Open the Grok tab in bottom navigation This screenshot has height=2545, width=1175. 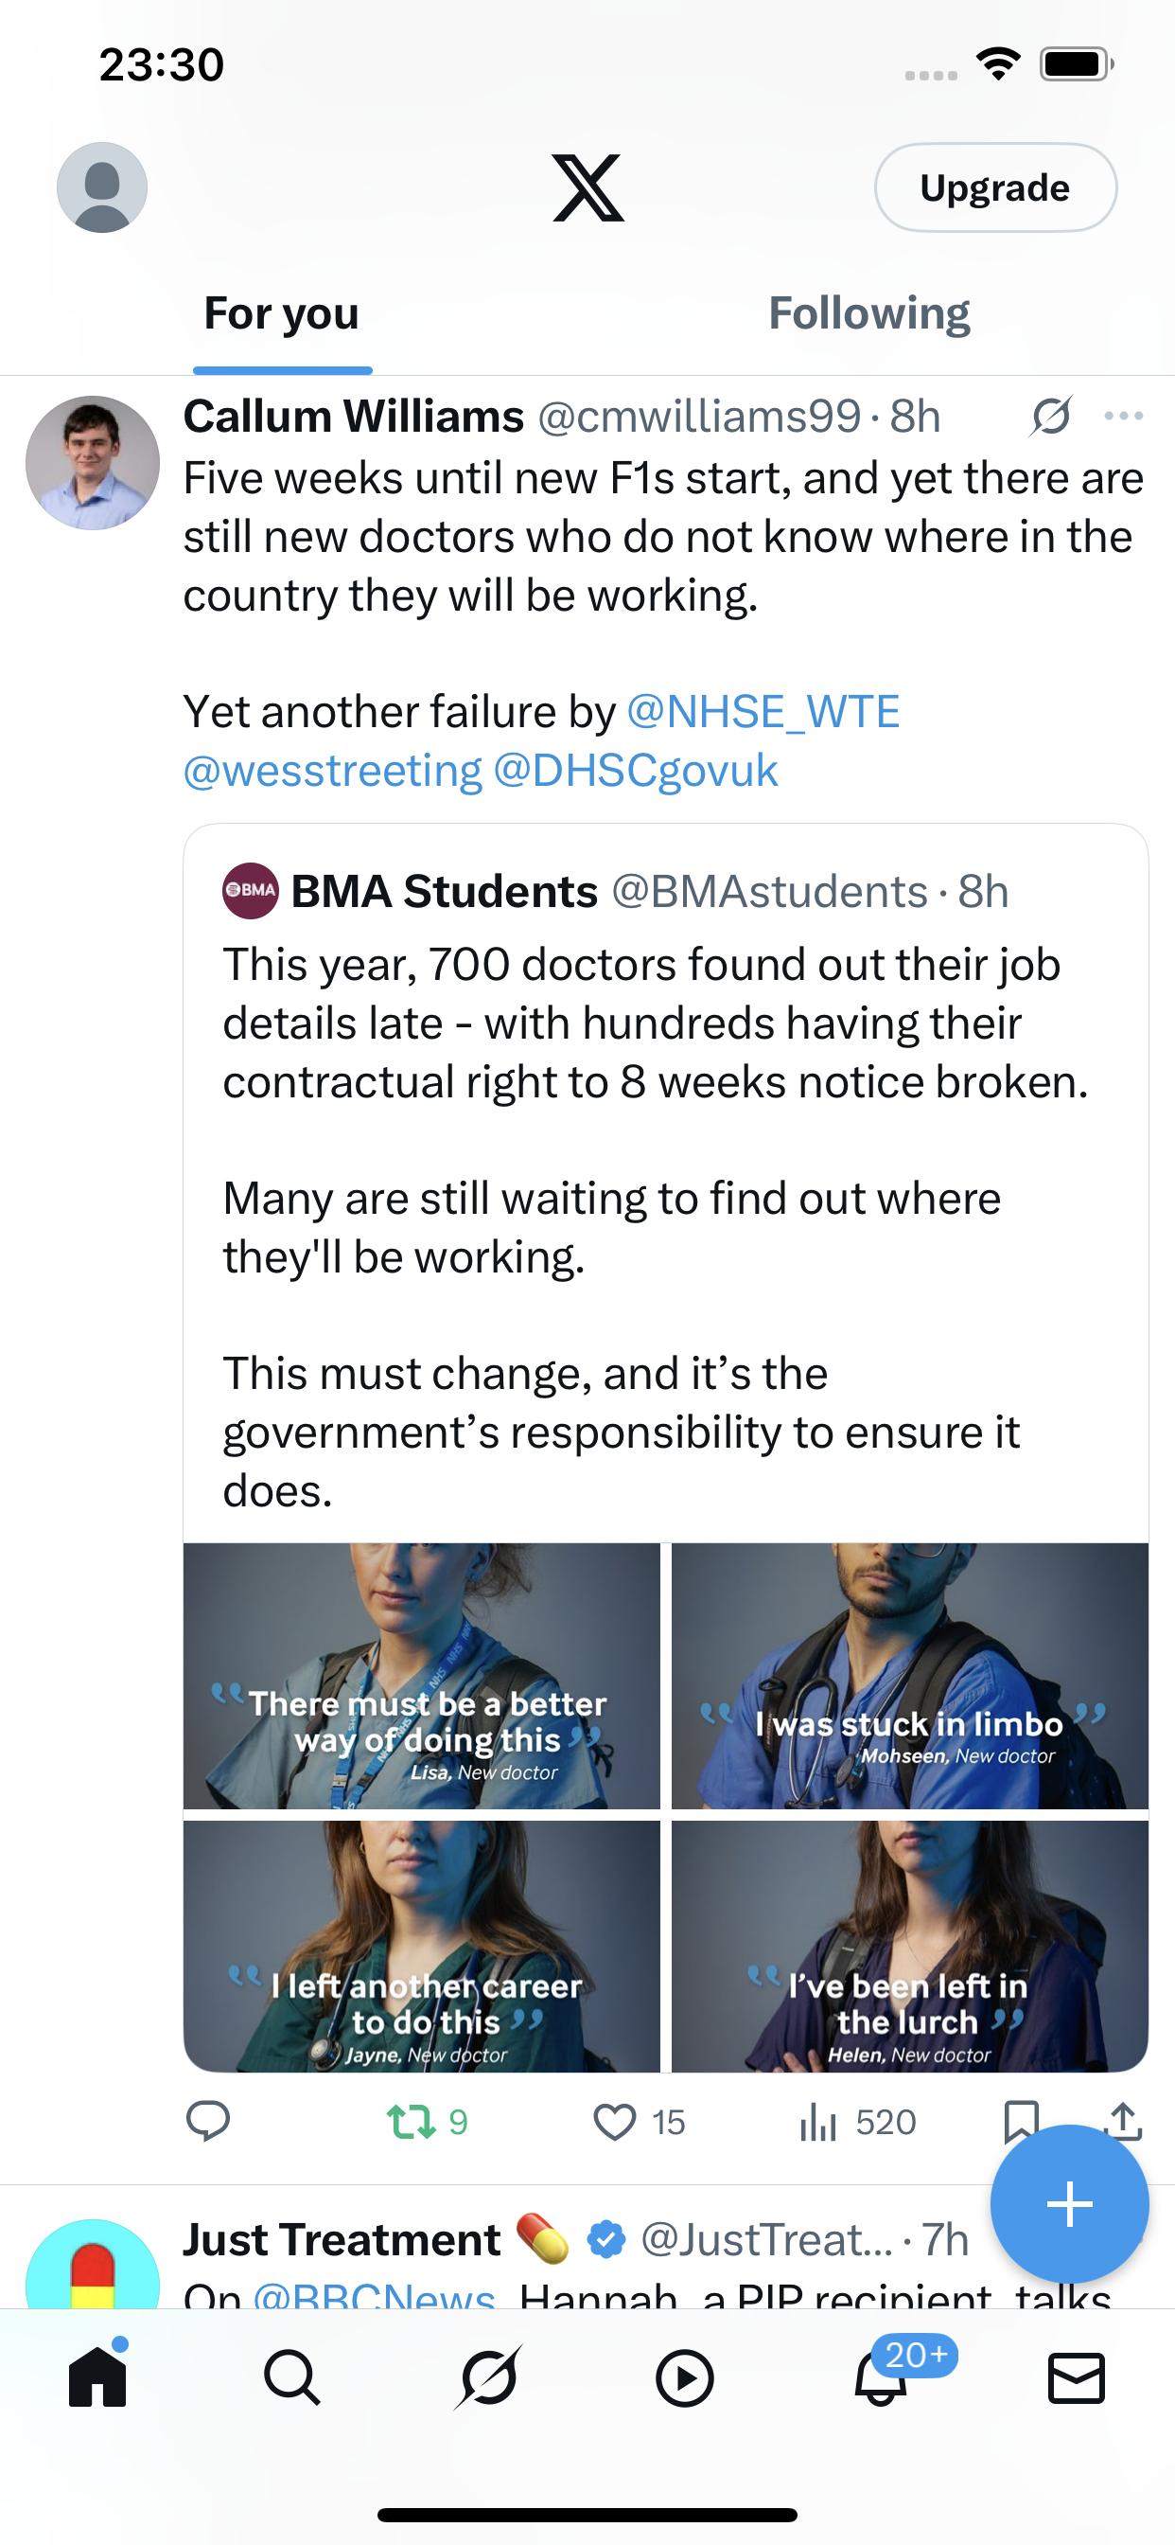(489, 2377)
